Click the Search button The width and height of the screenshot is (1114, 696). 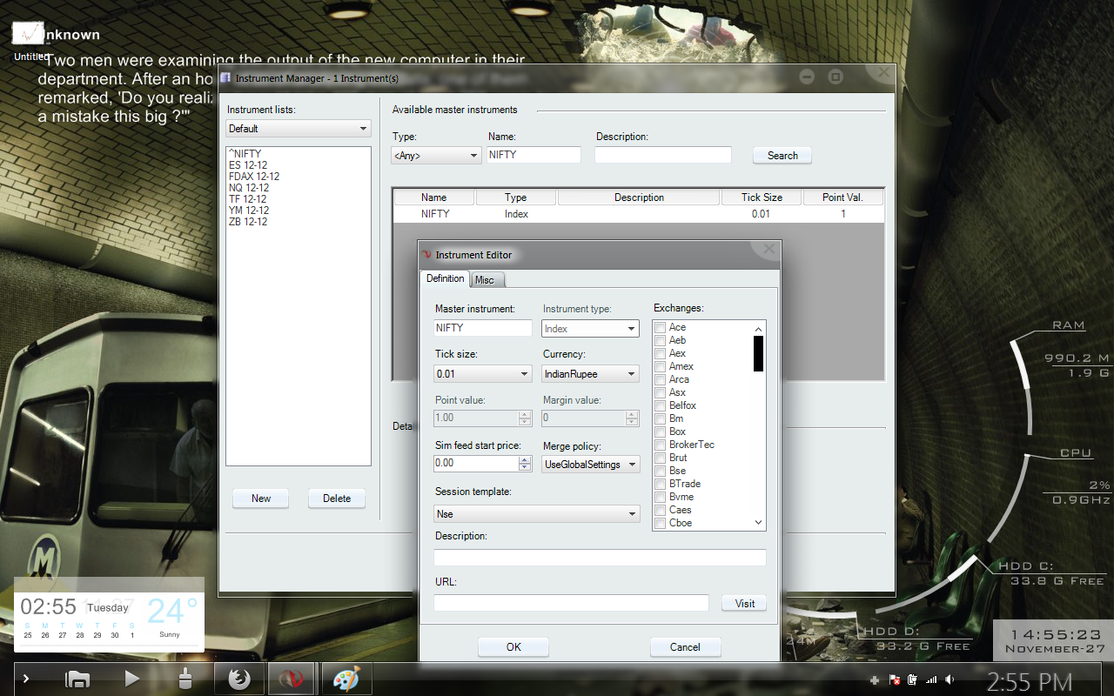782,156
